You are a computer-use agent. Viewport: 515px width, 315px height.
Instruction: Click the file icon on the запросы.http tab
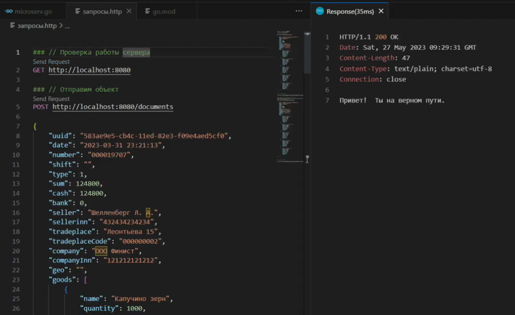(x=77, y=12)
